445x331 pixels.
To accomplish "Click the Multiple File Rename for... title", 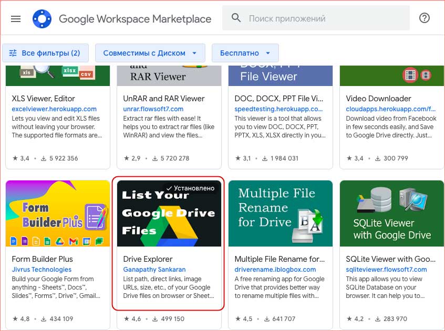I will (x=280, y=259).
